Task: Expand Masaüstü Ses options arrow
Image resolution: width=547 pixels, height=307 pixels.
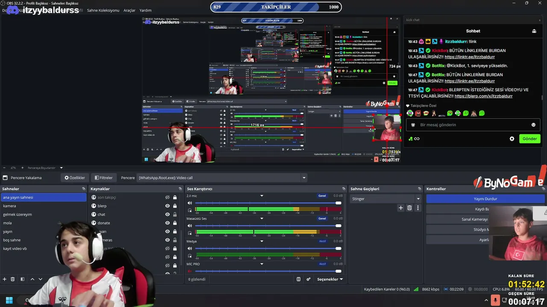Action: pyautogui.click(x=262, y=219)
